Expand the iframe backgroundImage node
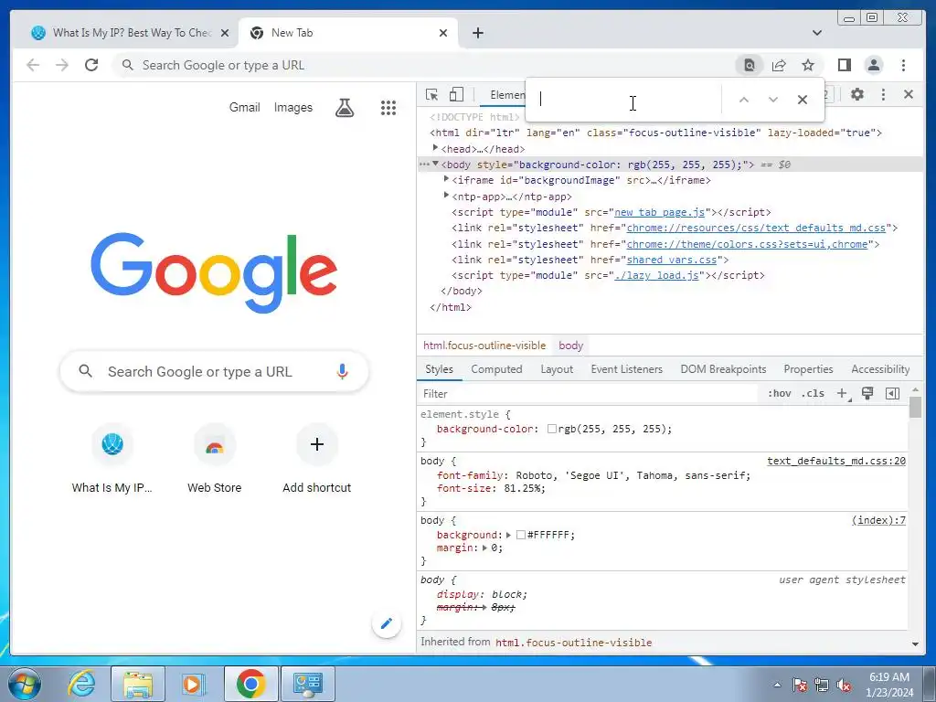 (446, 179)
